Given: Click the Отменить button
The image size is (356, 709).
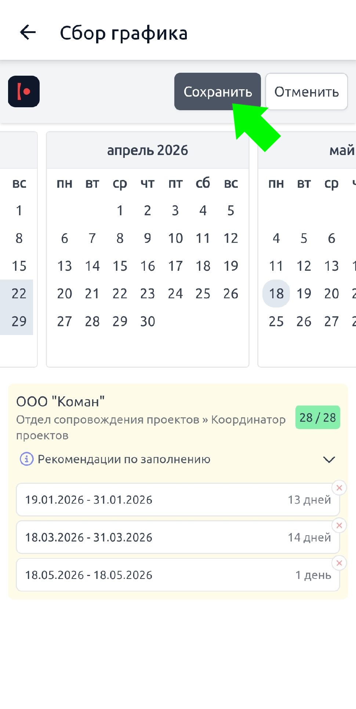Looking at the screenshot, I should (x=306, y=91).
